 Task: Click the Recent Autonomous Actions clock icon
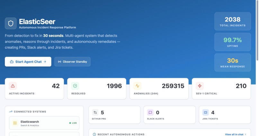click(x=94, y=134)
